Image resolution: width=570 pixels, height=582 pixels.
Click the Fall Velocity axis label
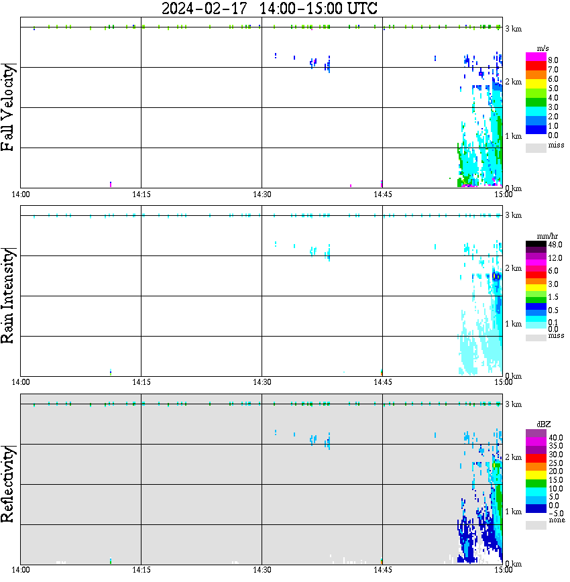coord(7,108)
